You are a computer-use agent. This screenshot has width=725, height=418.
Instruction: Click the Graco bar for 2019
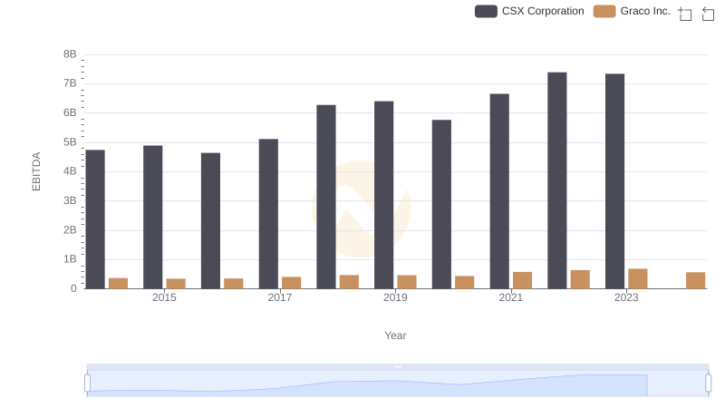[407, 282]
